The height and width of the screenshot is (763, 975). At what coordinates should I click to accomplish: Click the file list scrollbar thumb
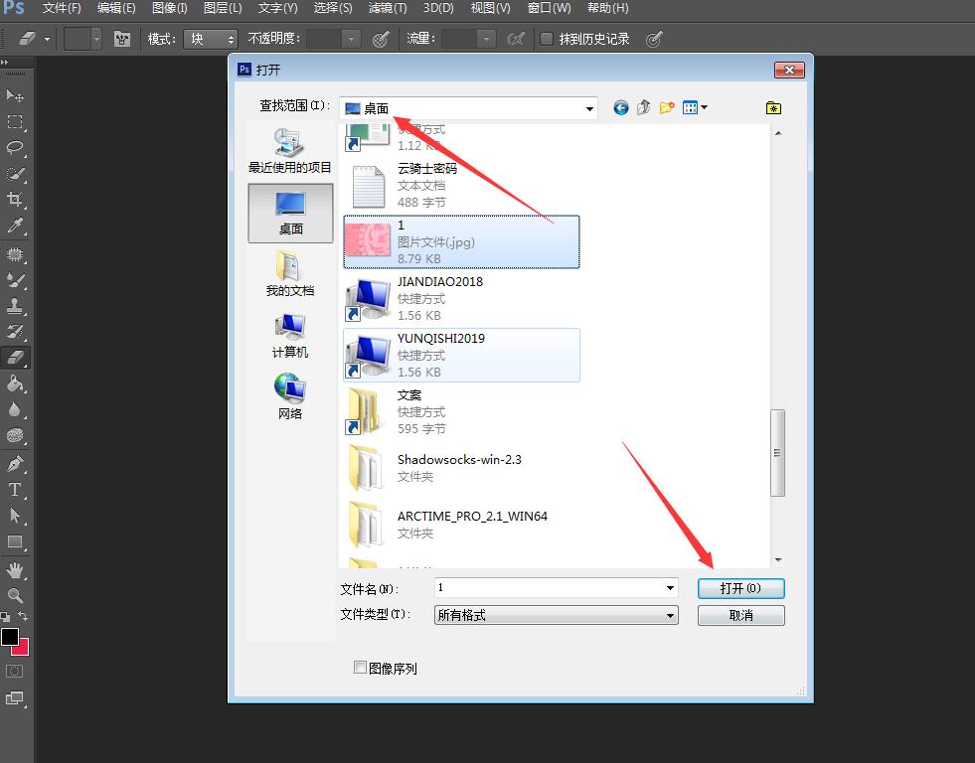(x=777, y=452)
